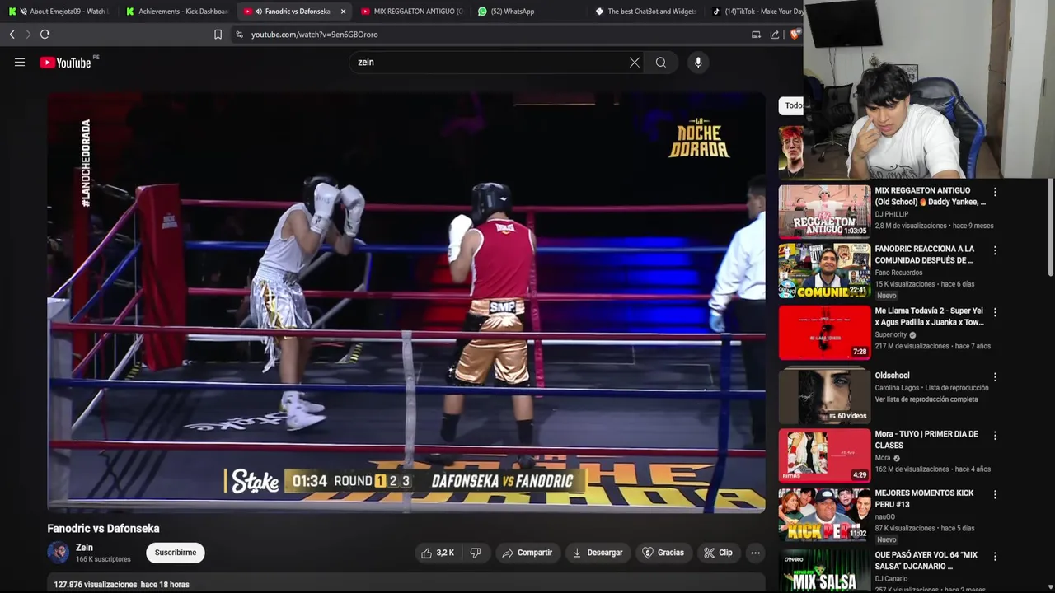
Task: Start voice search with the microphone icon
Action: (698, 63)
